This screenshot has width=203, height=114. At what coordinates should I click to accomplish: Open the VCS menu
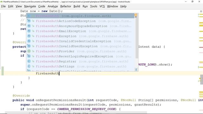(x=102, y=6)
